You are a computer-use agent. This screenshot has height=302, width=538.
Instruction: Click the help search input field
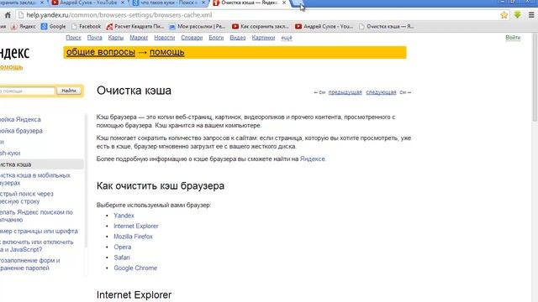coord(27,91)
